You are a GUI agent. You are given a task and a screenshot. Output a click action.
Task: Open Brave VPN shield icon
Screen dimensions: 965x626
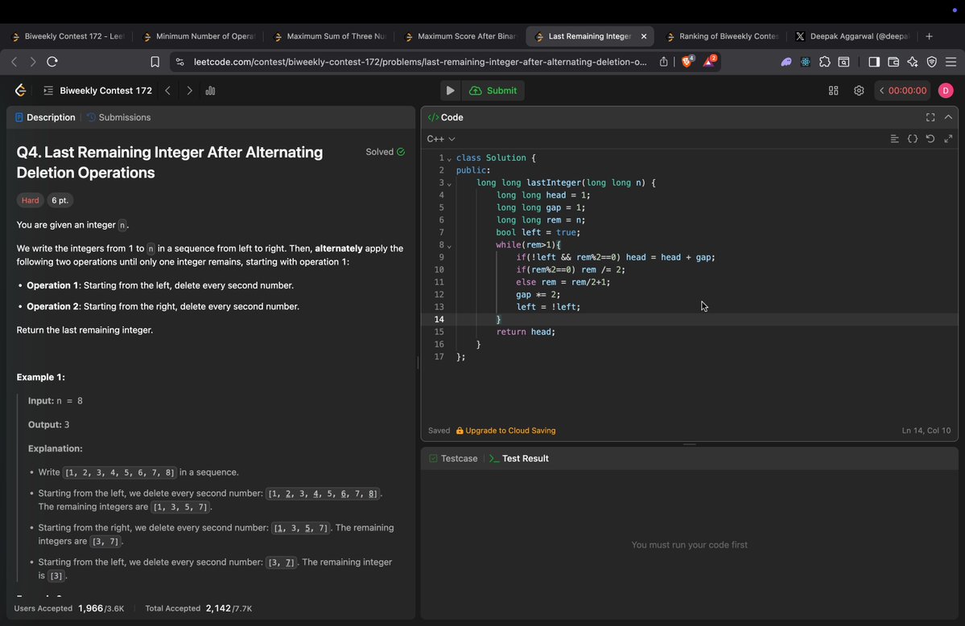tap(932, 61)
